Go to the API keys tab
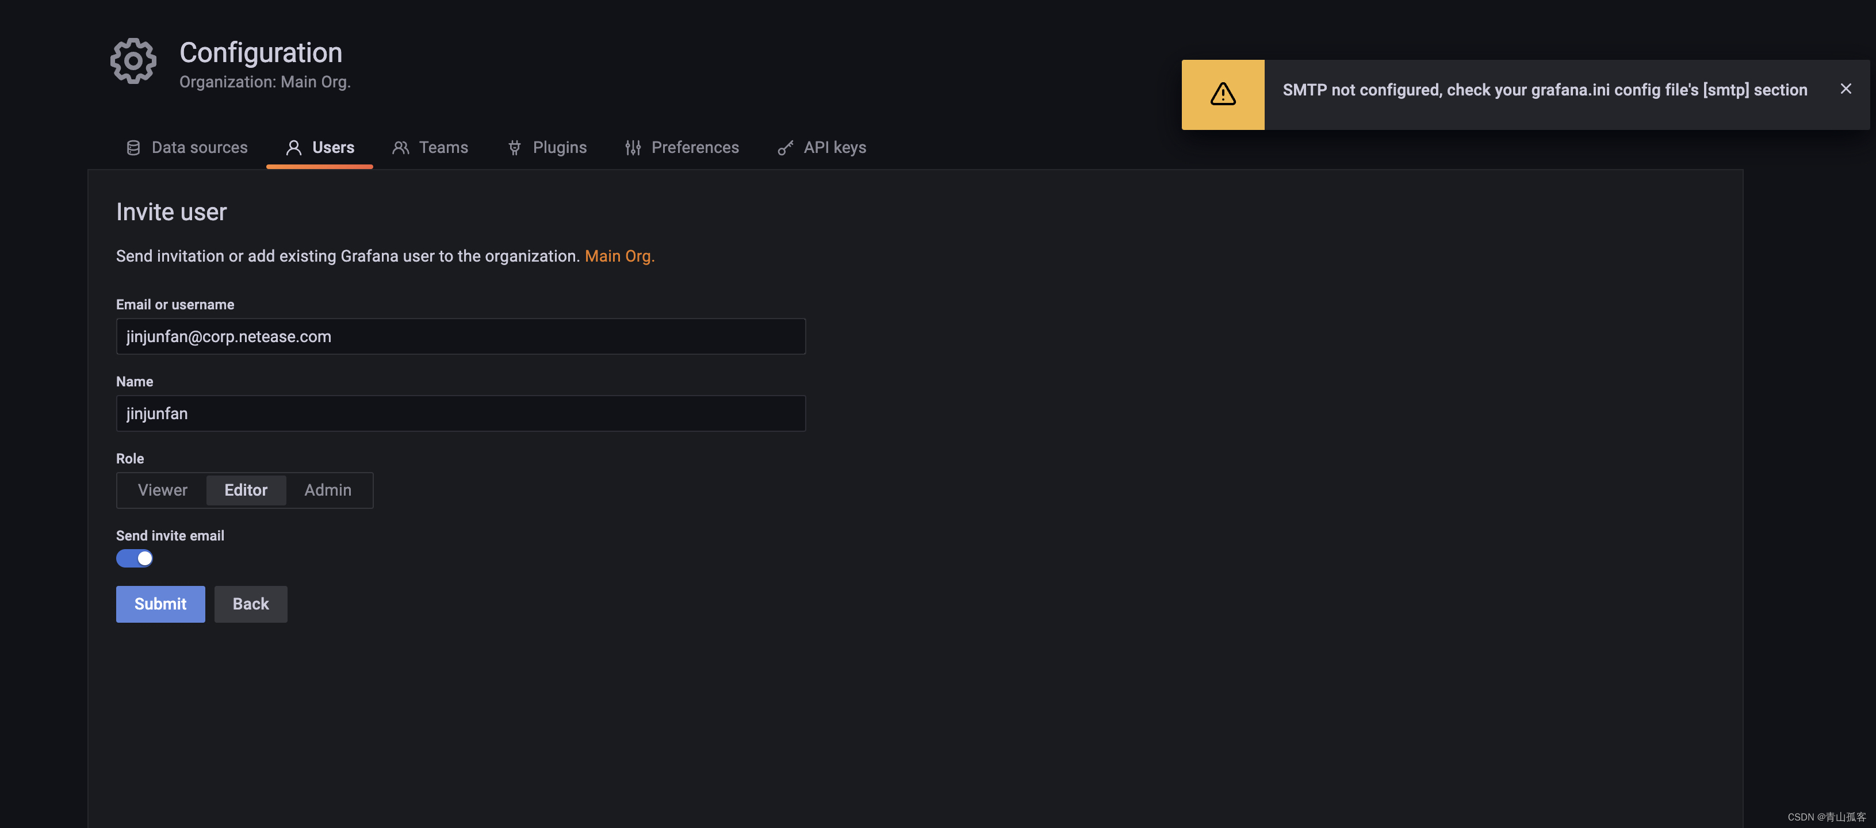The image size is (1876, 828). [x=834, y=148]
